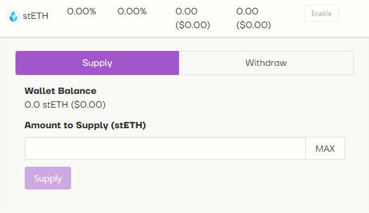Image resolution: width=369 pixels, height=213 pixels.
Task: Submit with the light purple Supply button
Action: coord(48,178)
